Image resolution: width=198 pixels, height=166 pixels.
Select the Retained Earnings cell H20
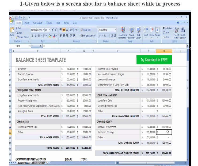[x=164, y=132]
